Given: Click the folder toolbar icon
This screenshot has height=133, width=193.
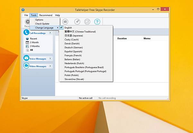Looking at the screenshot, I should (65, 22).
